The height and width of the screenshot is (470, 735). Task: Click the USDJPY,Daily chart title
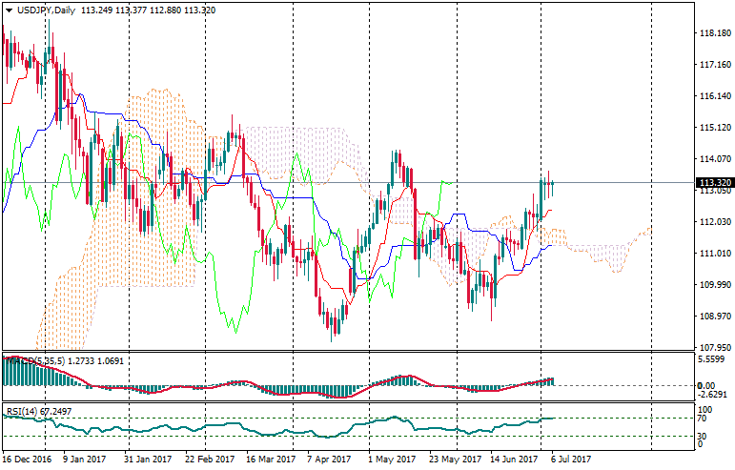click(41, 10)
